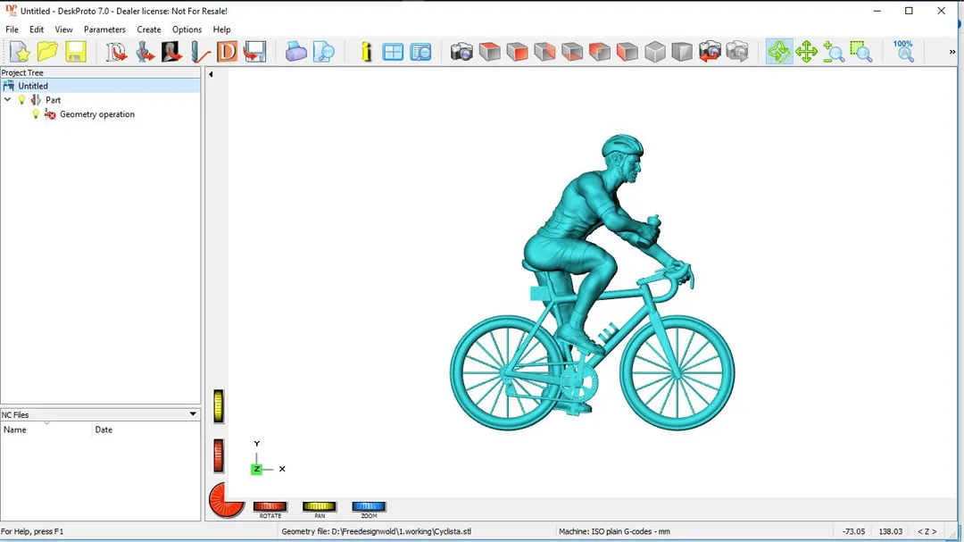Expand the toolbar overflow chevron
The width and height of the screenshot is (964, 542).
952,52
